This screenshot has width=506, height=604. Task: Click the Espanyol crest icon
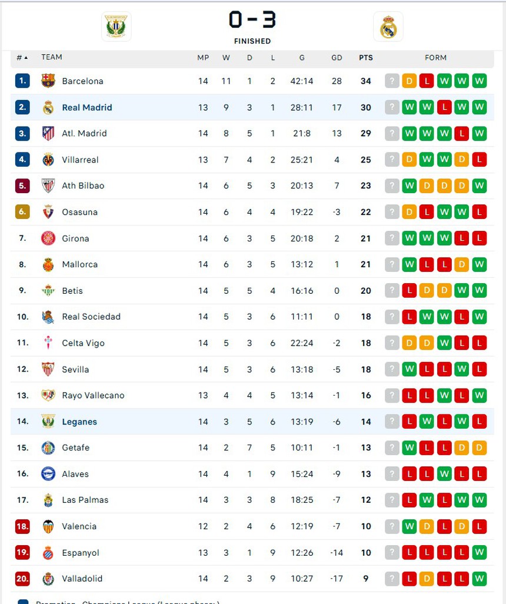(48, 553)
